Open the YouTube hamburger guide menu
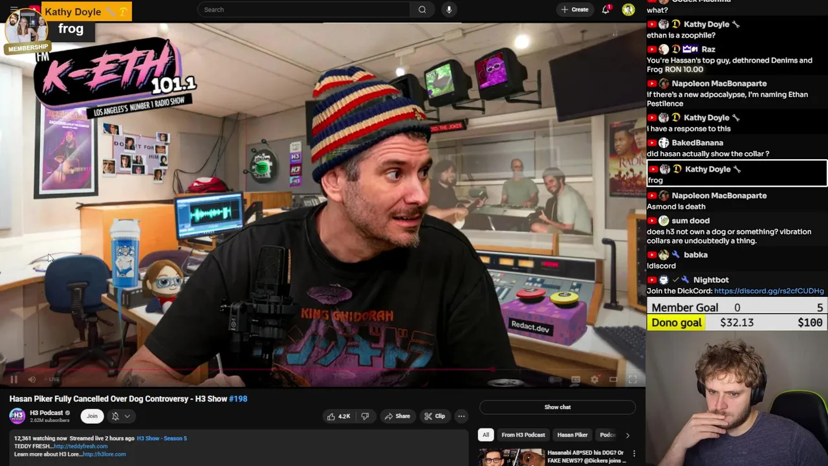The image size is (828, 466). click(14, 9)
